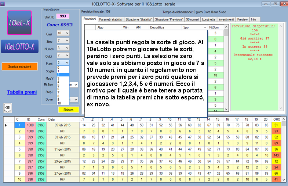
Task: Click the draws table scroll up arrow
Action: pyautogui.click(x=284, y=119)
